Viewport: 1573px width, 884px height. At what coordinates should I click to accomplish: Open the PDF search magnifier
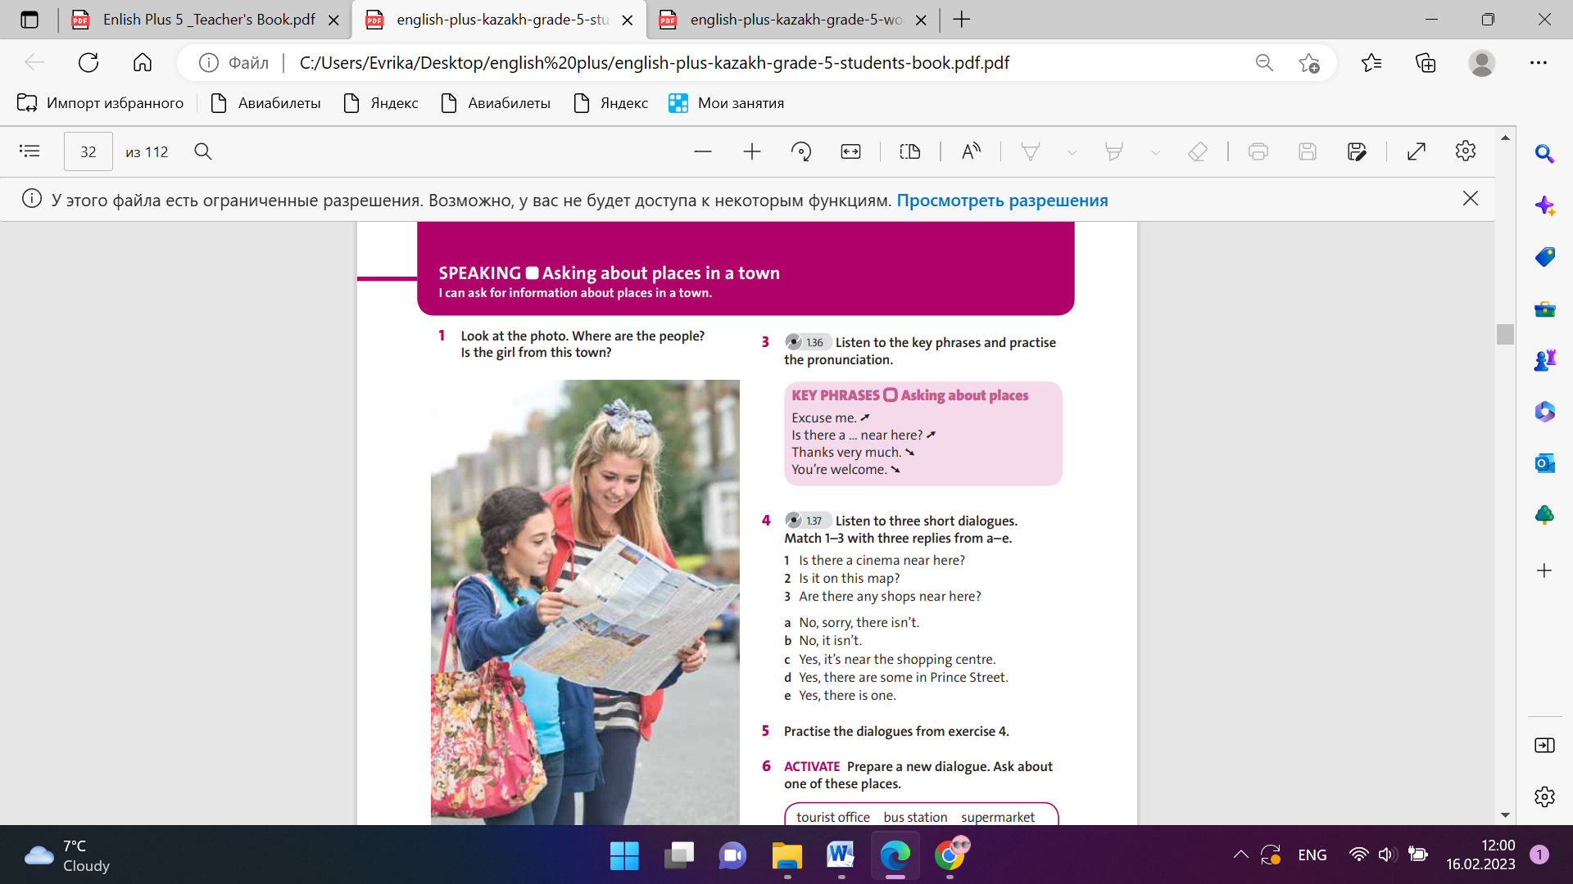coord(203,151)
